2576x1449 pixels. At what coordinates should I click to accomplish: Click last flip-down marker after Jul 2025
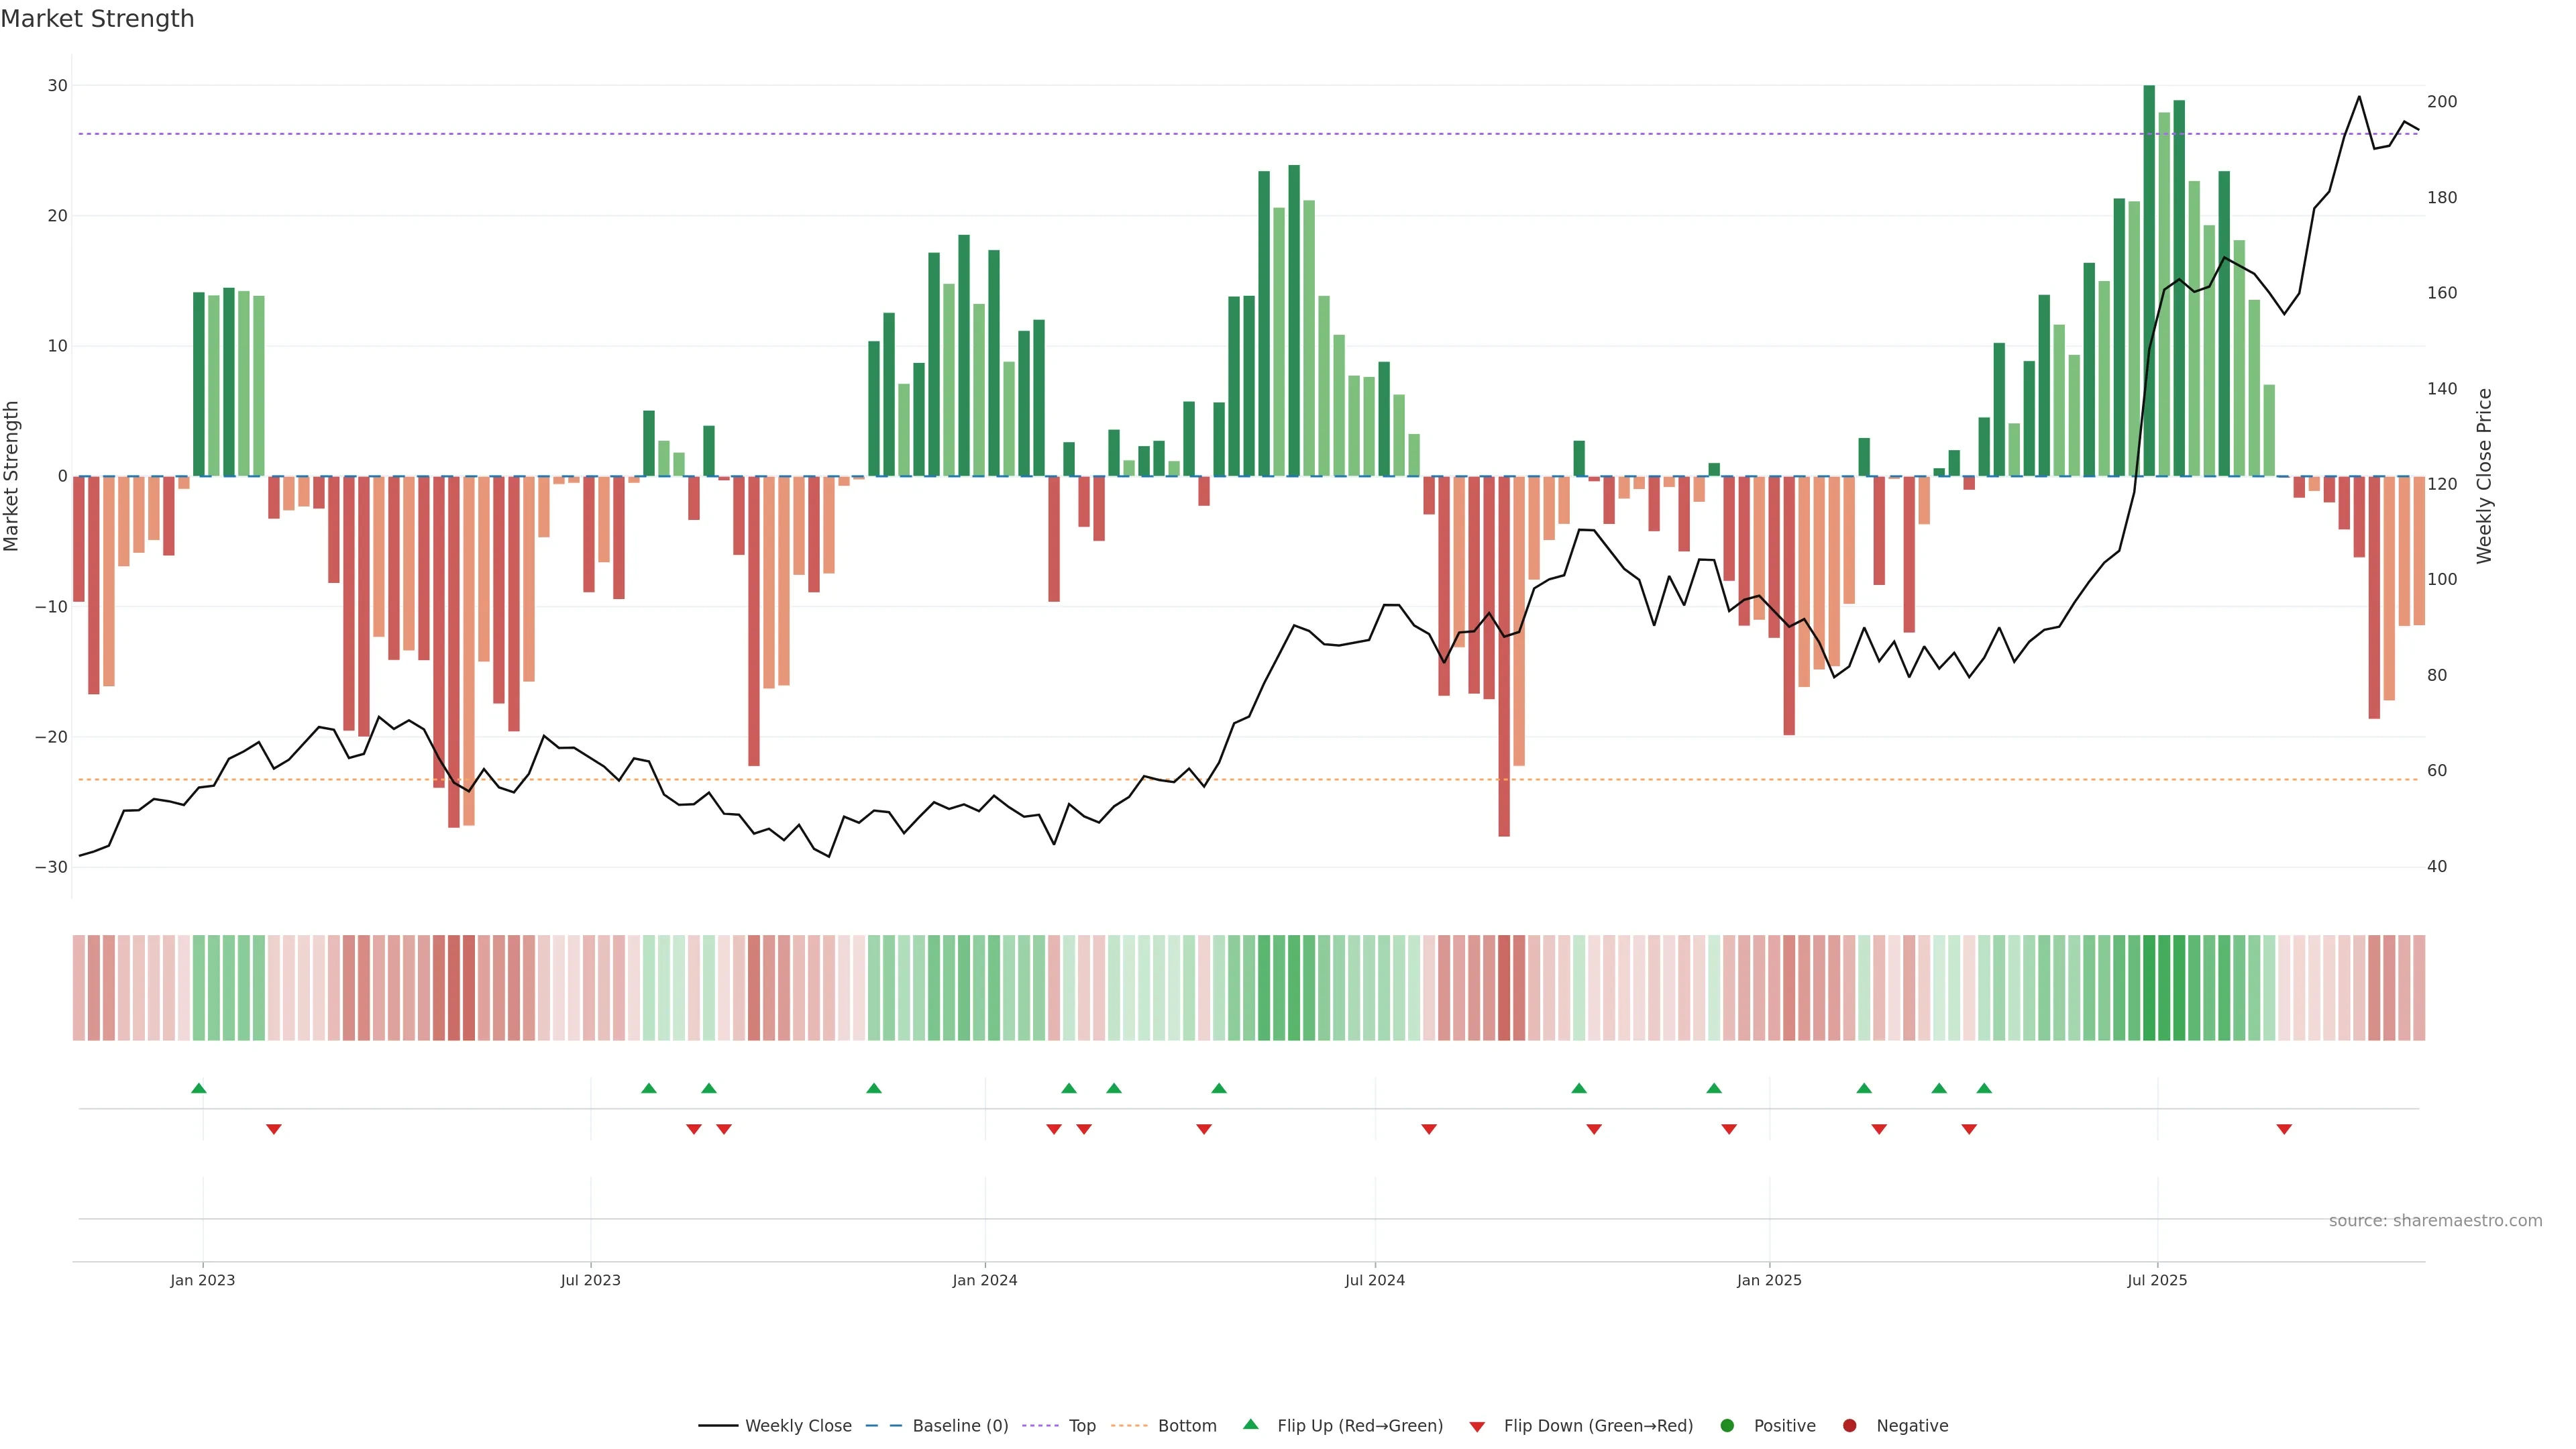coord(2284,1129)
